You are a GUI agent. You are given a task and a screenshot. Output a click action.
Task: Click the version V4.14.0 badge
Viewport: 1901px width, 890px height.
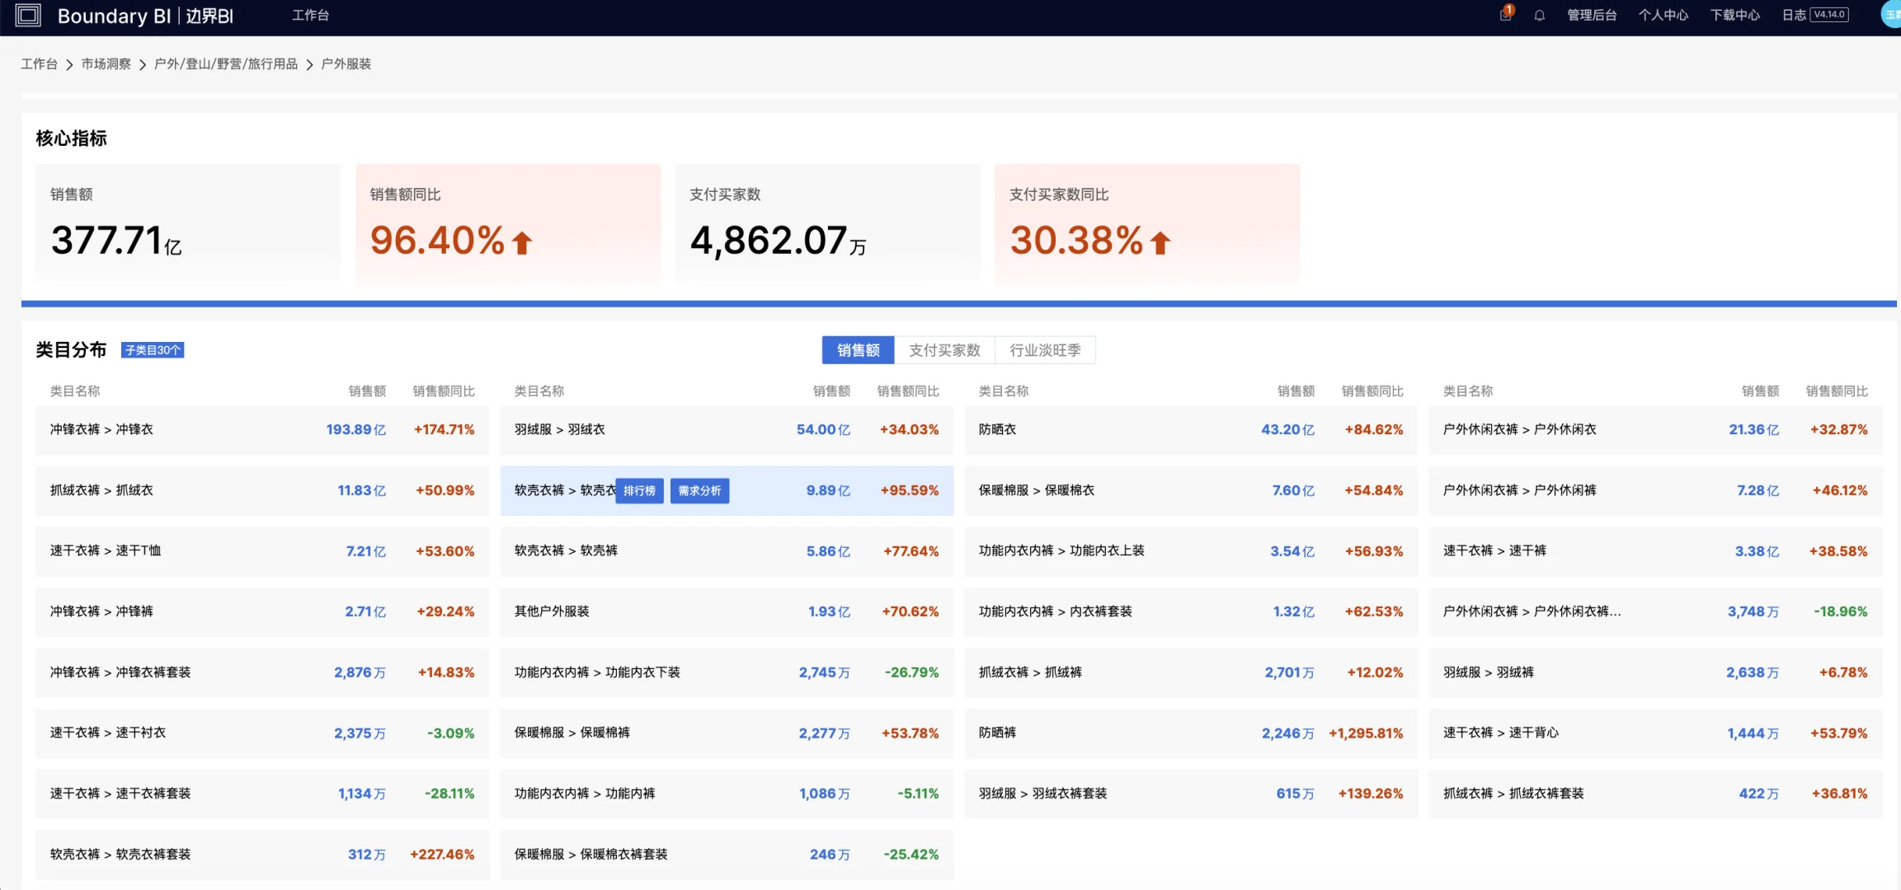tap(1829, 15)
